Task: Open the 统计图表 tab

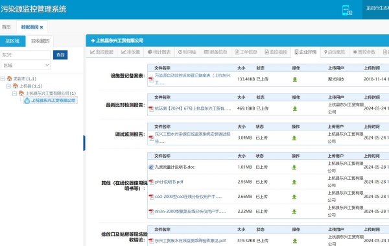Action: point(159,52)
